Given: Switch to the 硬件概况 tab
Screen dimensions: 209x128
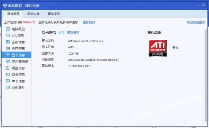Looking at the screenshot, I should coord(13,14).
